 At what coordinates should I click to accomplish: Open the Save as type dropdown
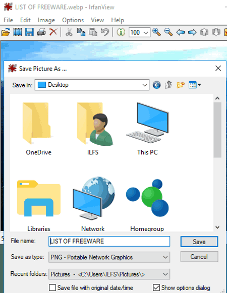109,257
